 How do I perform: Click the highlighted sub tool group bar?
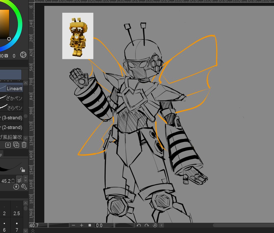[11, 74]
